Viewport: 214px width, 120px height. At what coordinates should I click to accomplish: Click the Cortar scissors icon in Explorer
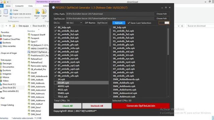click(x=11, y=10)
